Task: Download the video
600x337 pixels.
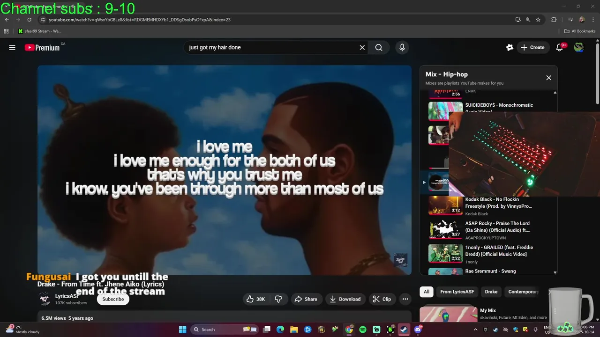Action: point(345,299)
